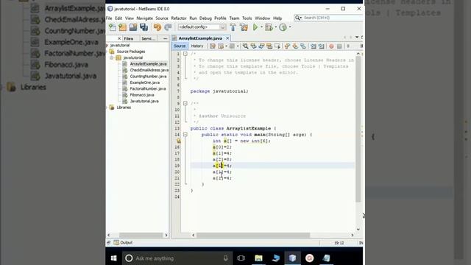
Task: Select CheckEmailAdress.java in project tree
Action: [149, 70]
